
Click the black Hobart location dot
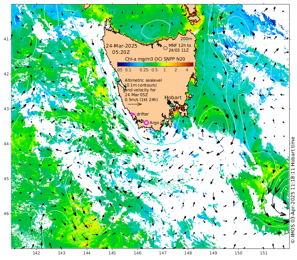(x=169, y=103)
